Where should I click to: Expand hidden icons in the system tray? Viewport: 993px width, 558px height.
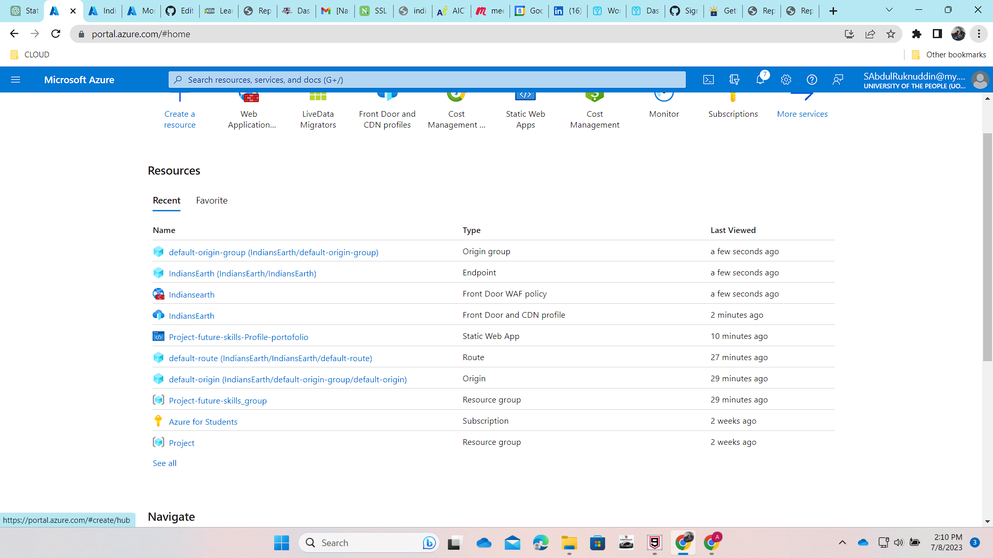[x=842, y=542]
